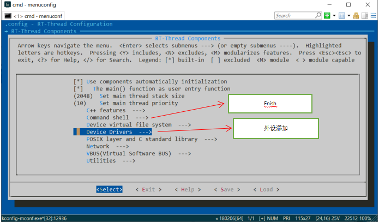Open VBUS(Virtual Software BUS) submenu
This screenshot has width=379, height=222.
click(139, 154)
